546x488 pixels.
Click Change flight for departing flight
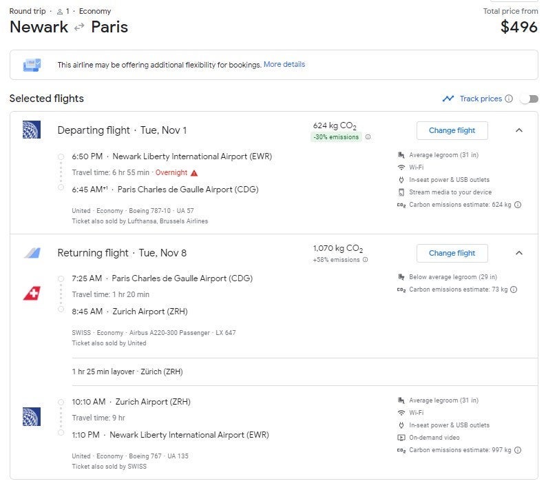coord(452,130)
